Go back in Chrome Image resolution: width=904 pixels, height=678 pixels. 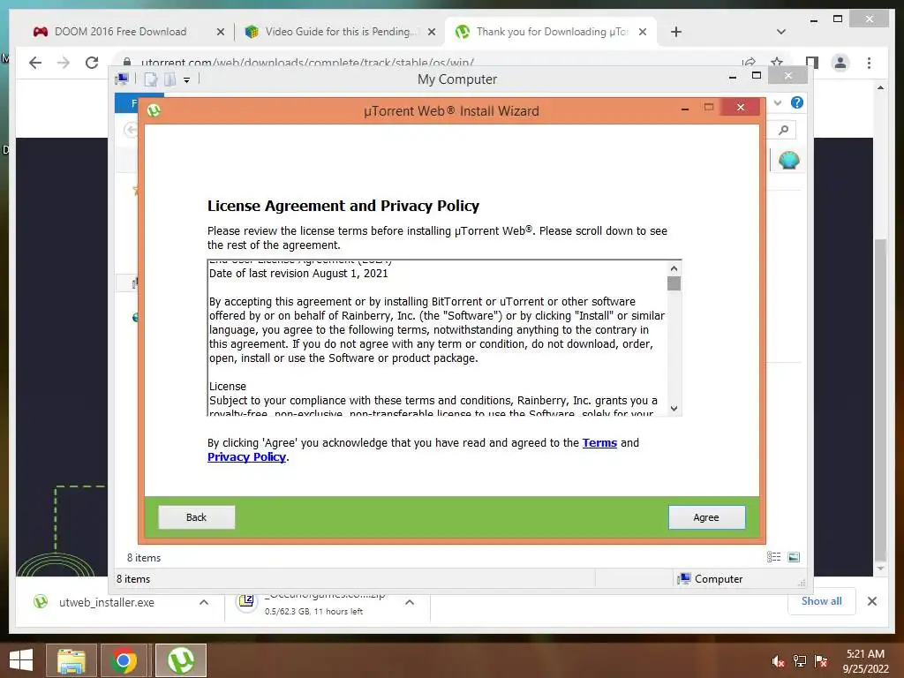(x=35, y=63)
